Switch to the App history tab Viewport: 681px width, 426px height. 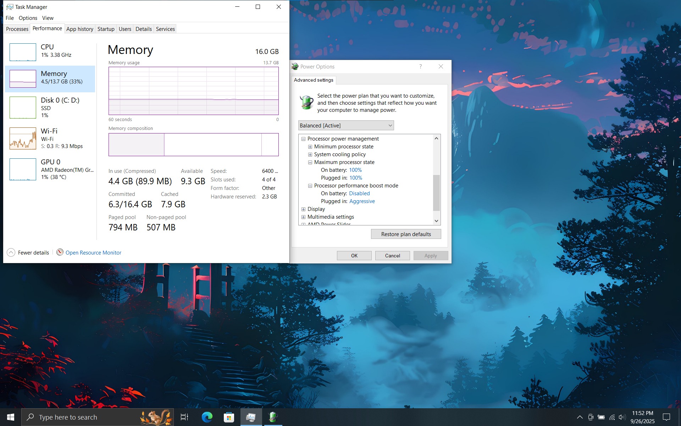[80, 29]
